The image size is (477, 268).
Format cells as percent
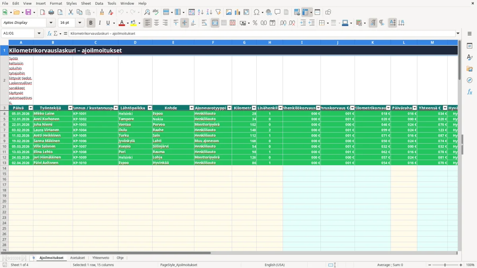click(255, 23)
